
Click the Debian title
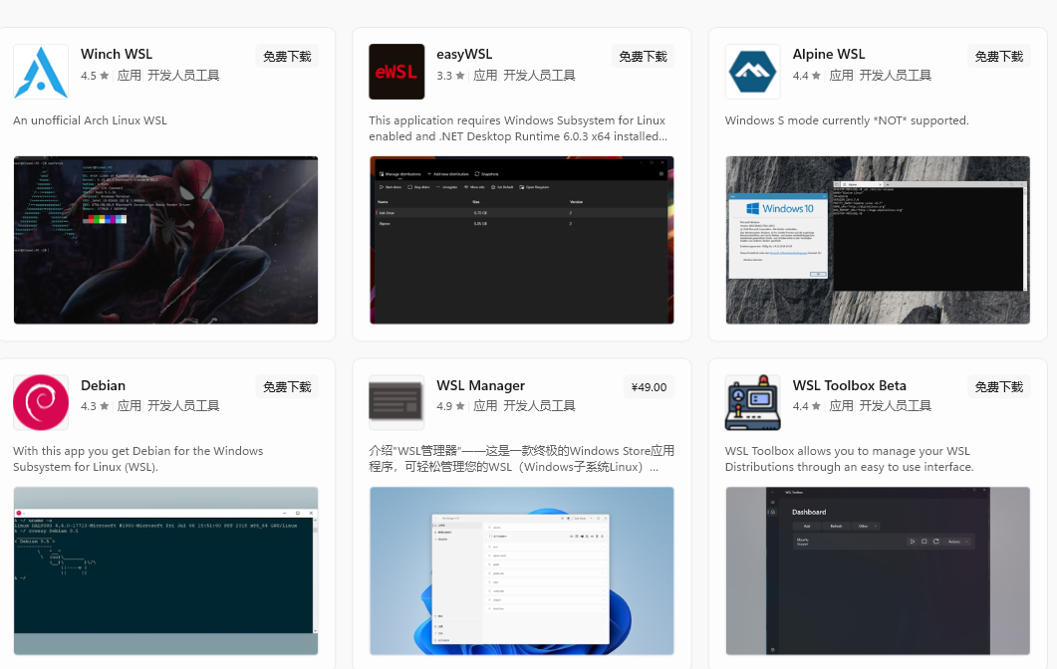coord(104,385)
